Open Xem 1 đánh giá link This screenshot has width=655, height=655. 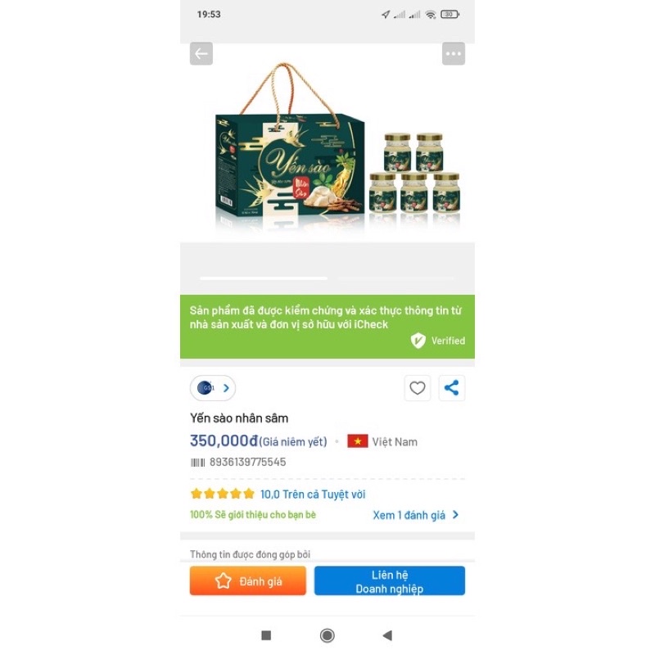(409, 515)
